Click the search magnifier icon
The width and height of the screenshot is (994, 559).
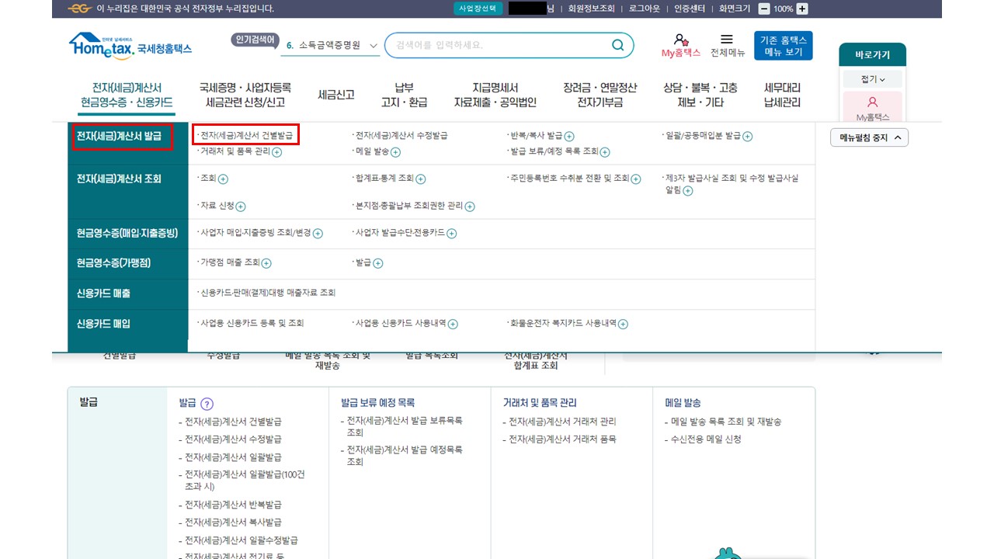coord(617,45)
